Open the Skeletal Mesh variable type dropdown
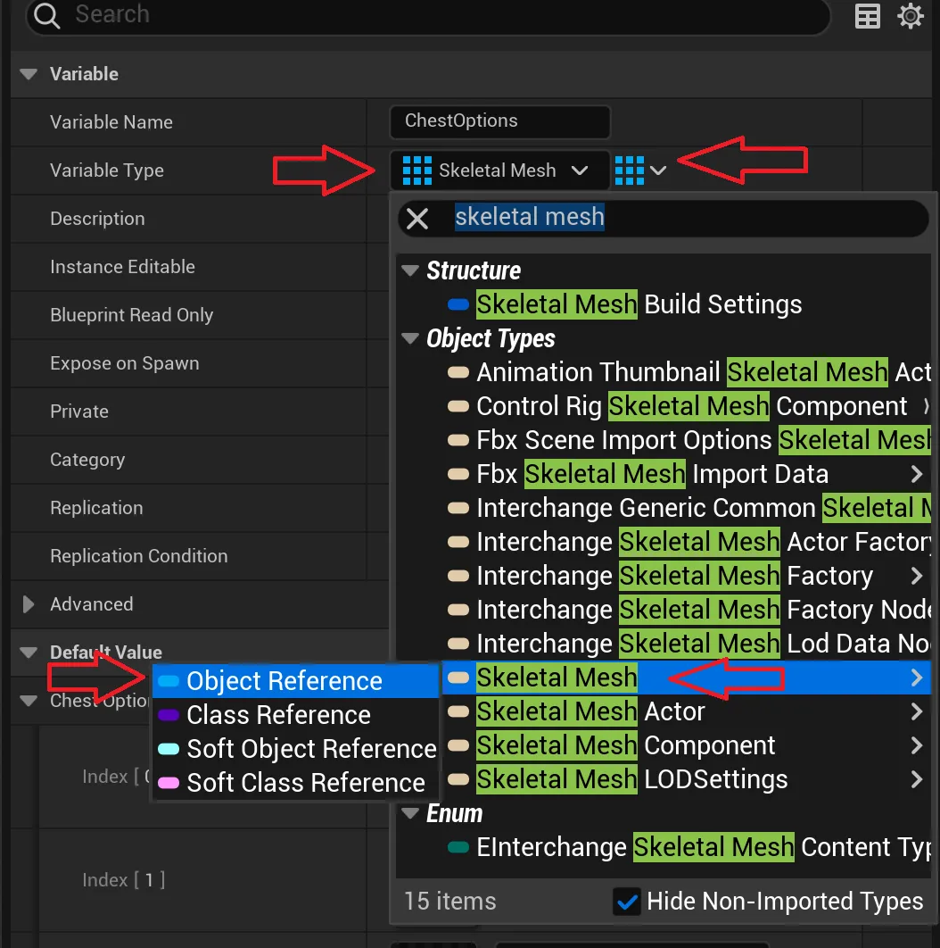The image size is (940, 948). click(x=499, y=170)
